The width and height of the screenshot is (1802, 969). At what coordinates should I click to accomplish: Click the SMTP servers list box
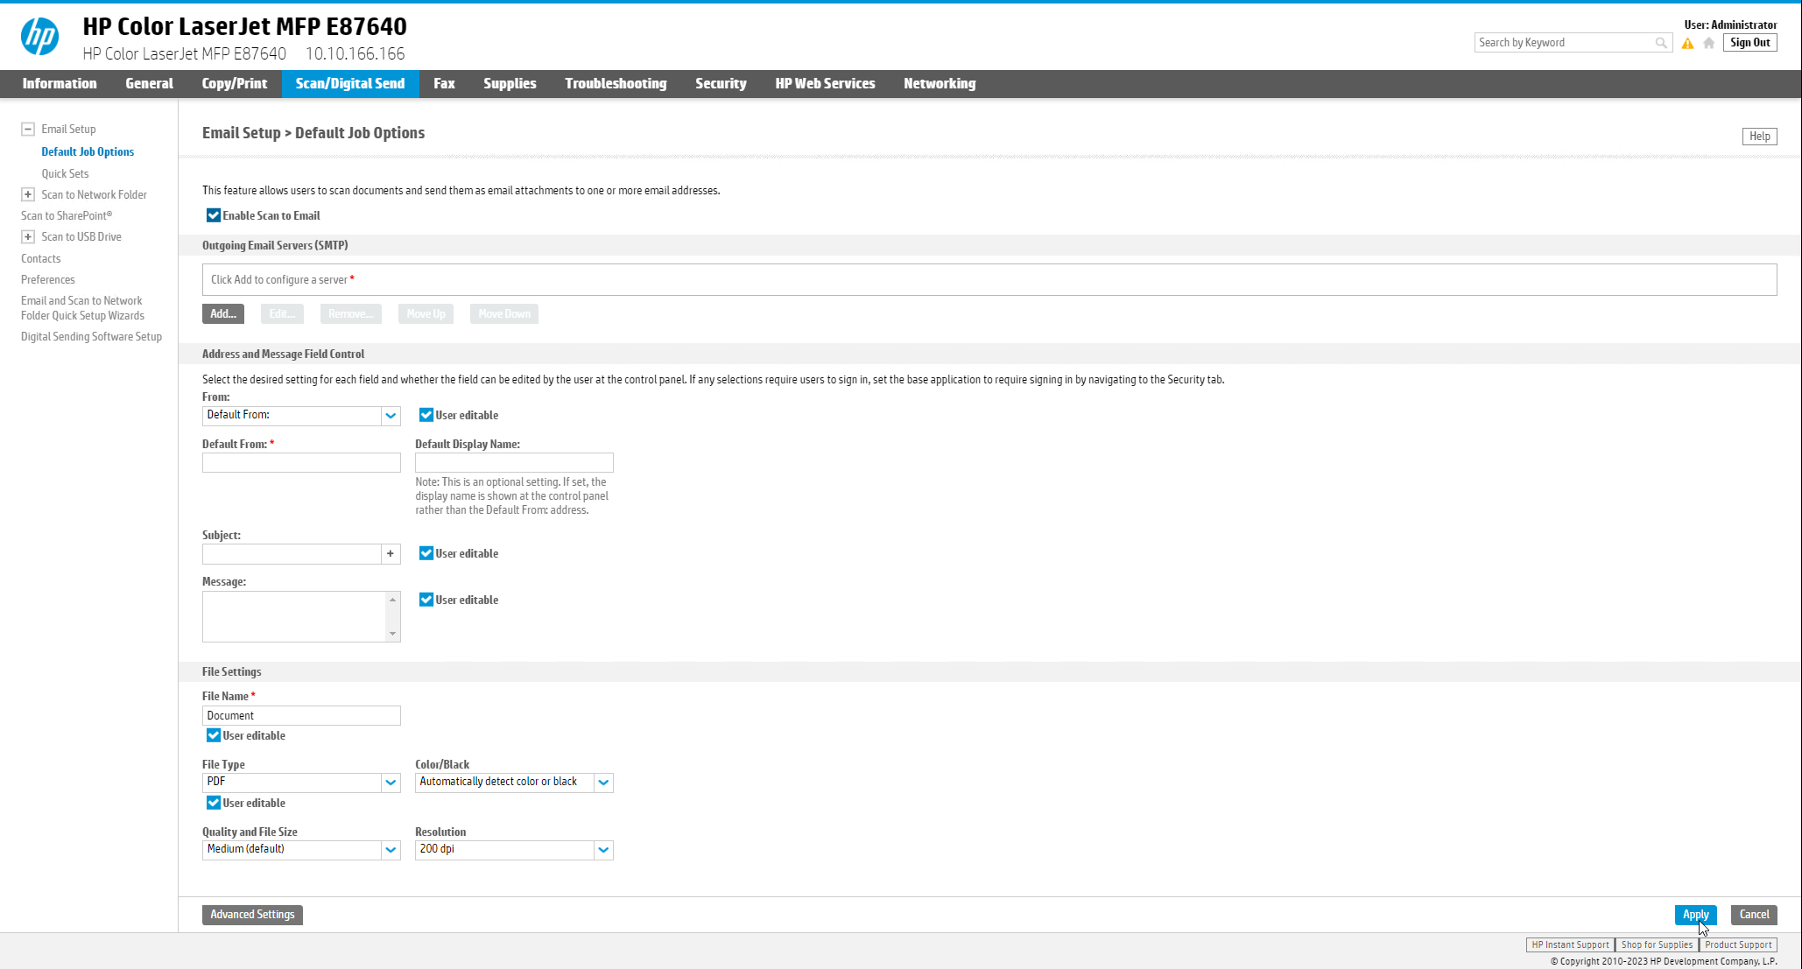coord(989,279)
